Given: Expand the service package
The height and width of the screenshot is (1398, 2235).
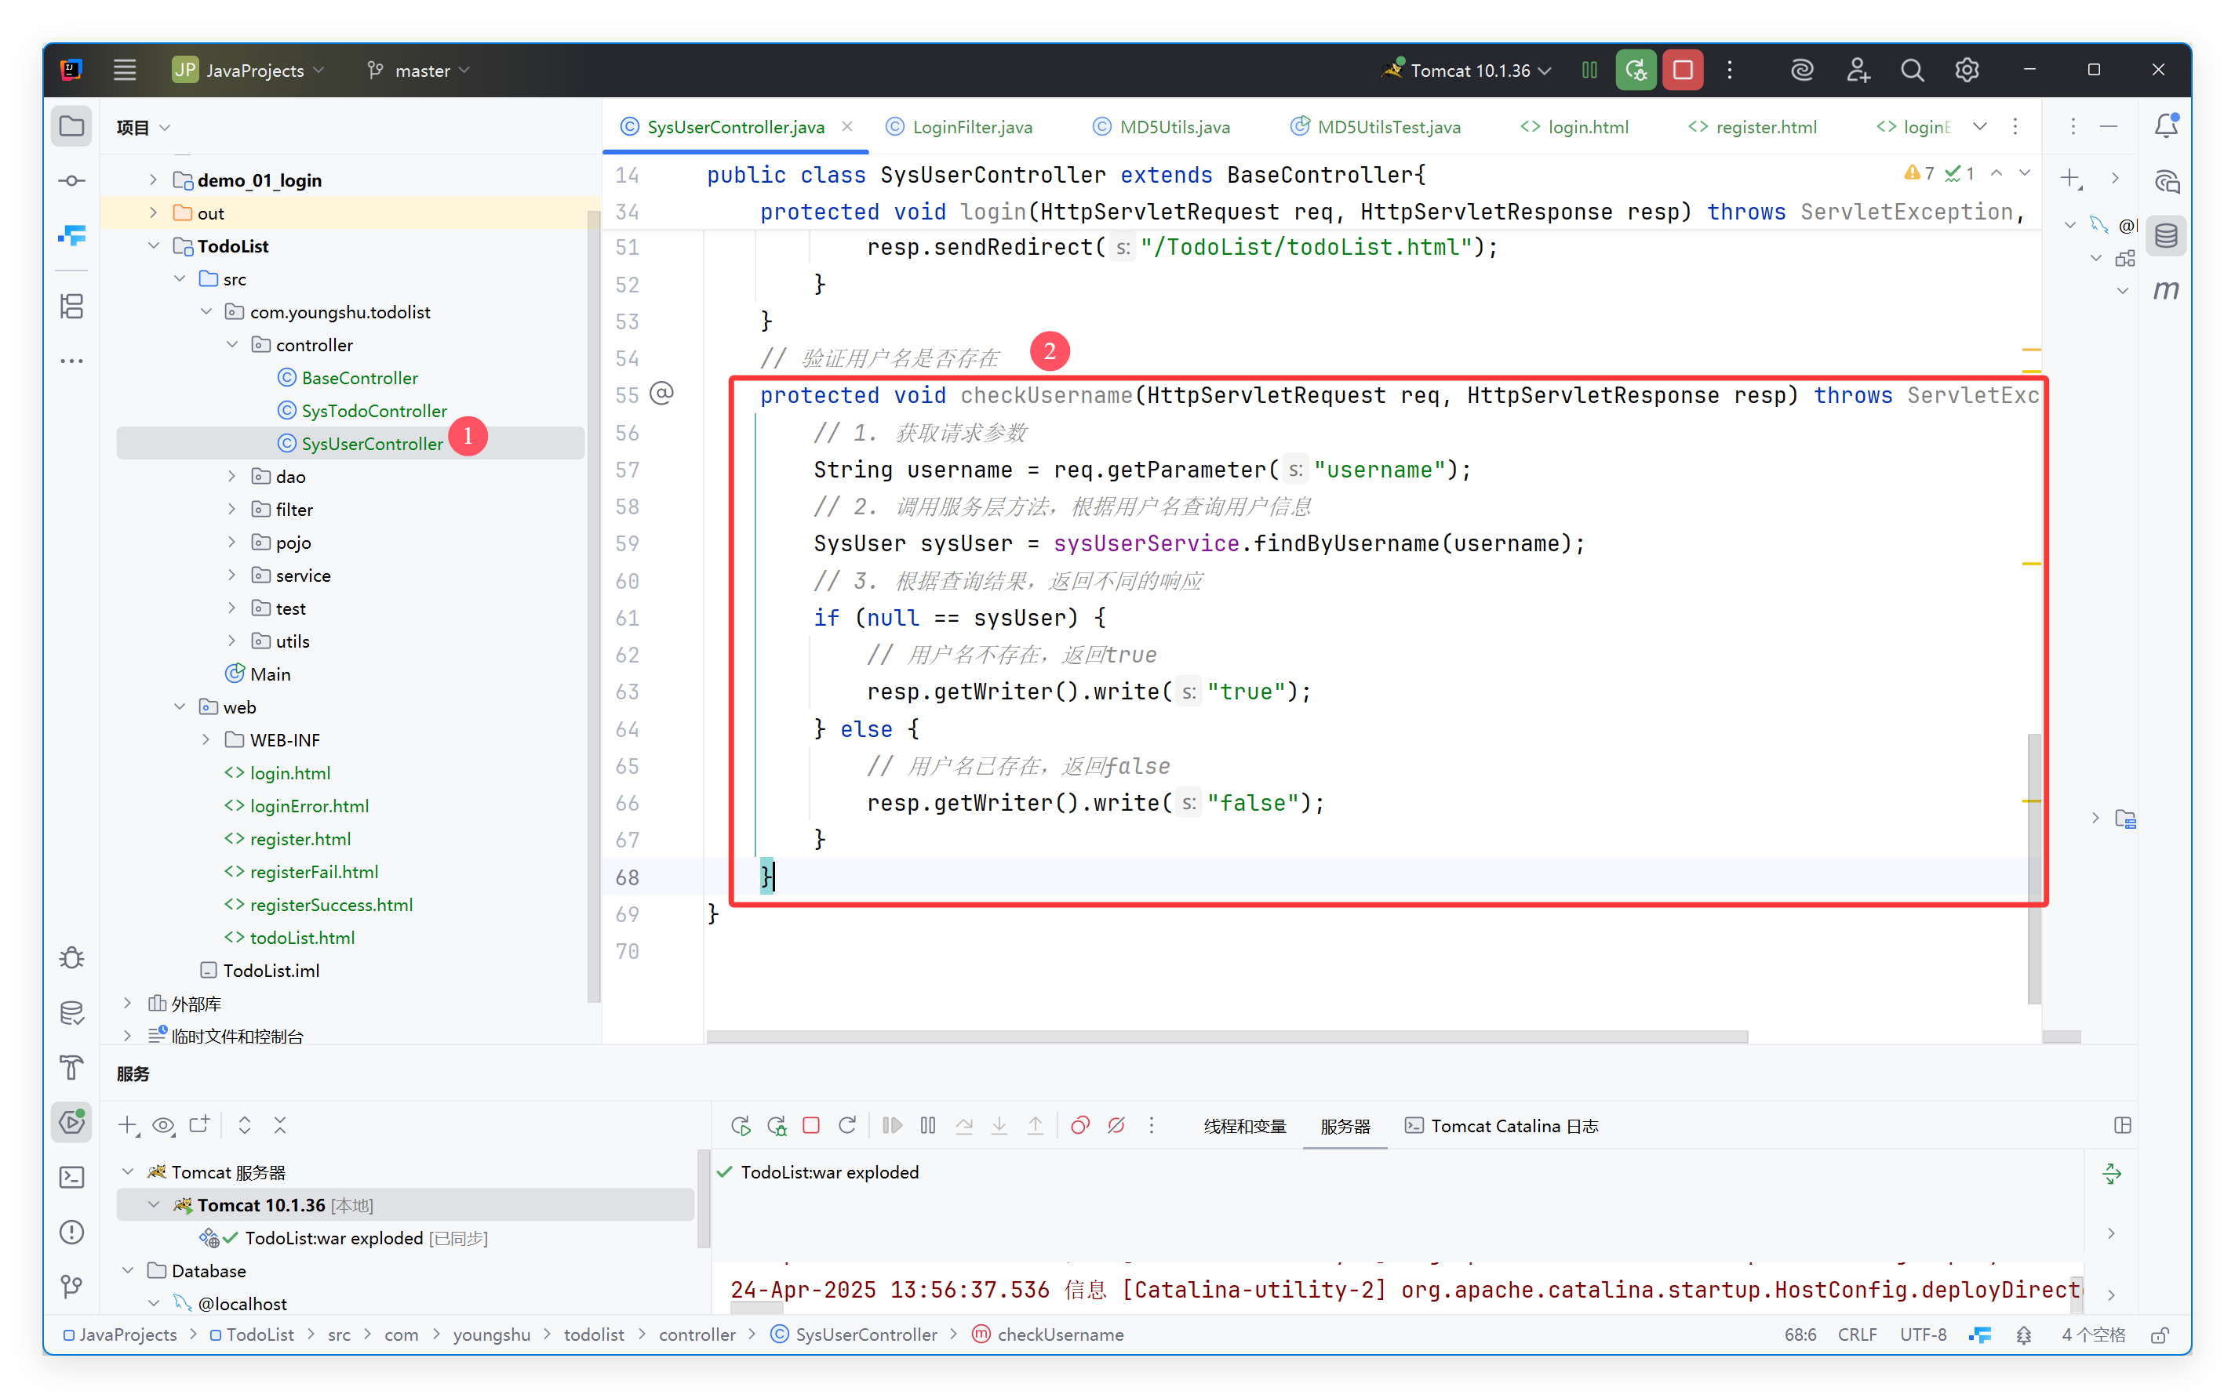Looking at the screenshot, I should point(232,575).
